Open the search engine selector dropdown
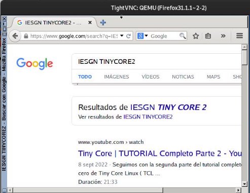This screenshot has width=250, height=193. coord(146,36)
